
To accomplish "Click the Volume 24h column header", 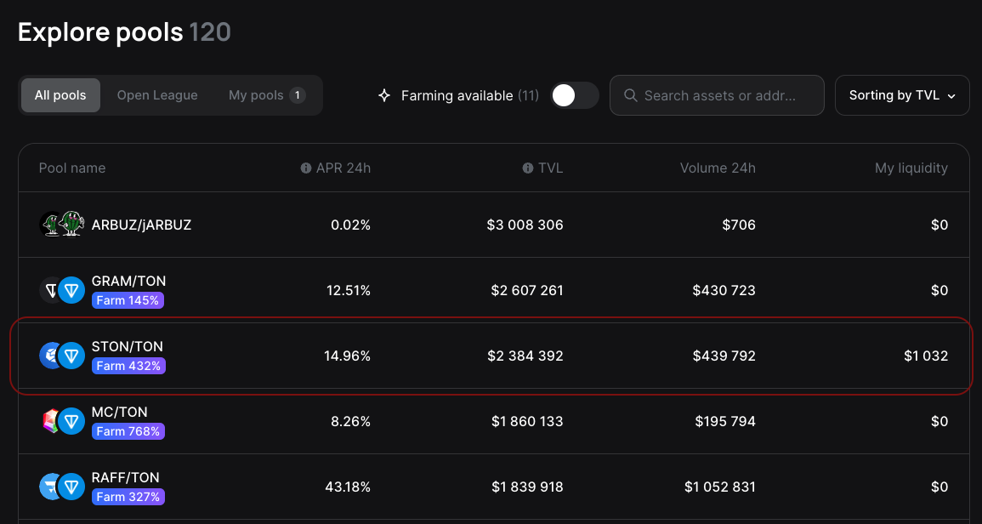I will tap(718, 168).
